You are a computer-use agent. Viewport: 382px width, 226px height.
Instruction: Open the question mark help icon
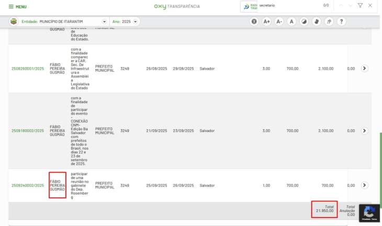click(341, 21)
